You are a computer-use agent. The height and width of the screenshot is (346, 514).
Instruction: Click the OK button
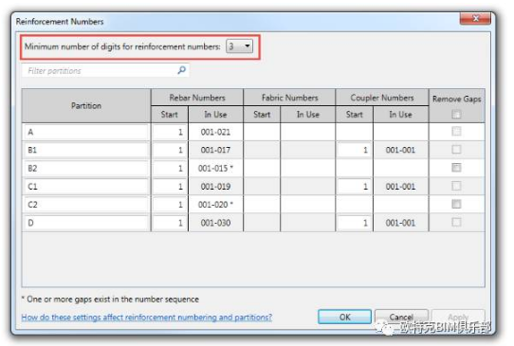click(x=344, y=317)
